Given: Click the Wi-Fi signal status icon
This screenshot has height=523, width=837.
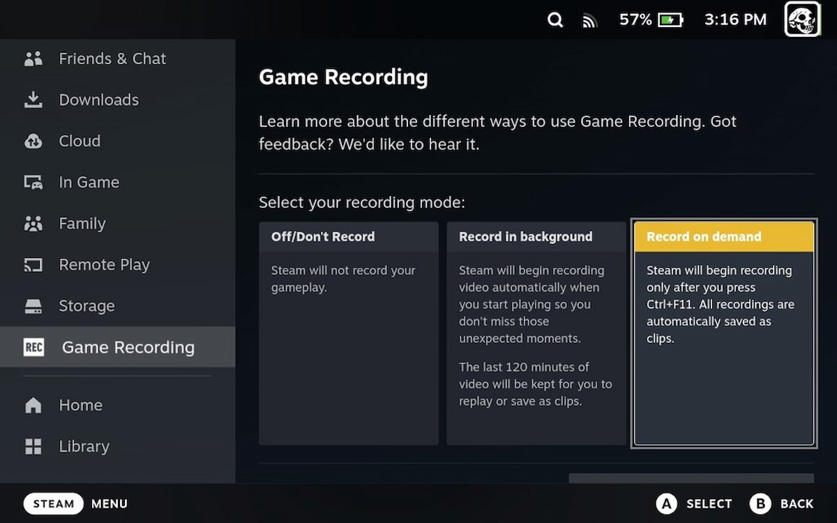Looking at the screenshot, I should point(589,20).
